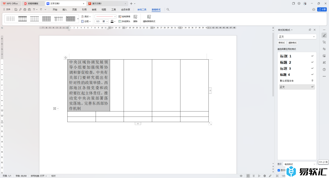This screenshot has width=329, height=178.
Task: Click the help question mark sidebar icon
Action: pyautogui.click(x=324, y=69)
